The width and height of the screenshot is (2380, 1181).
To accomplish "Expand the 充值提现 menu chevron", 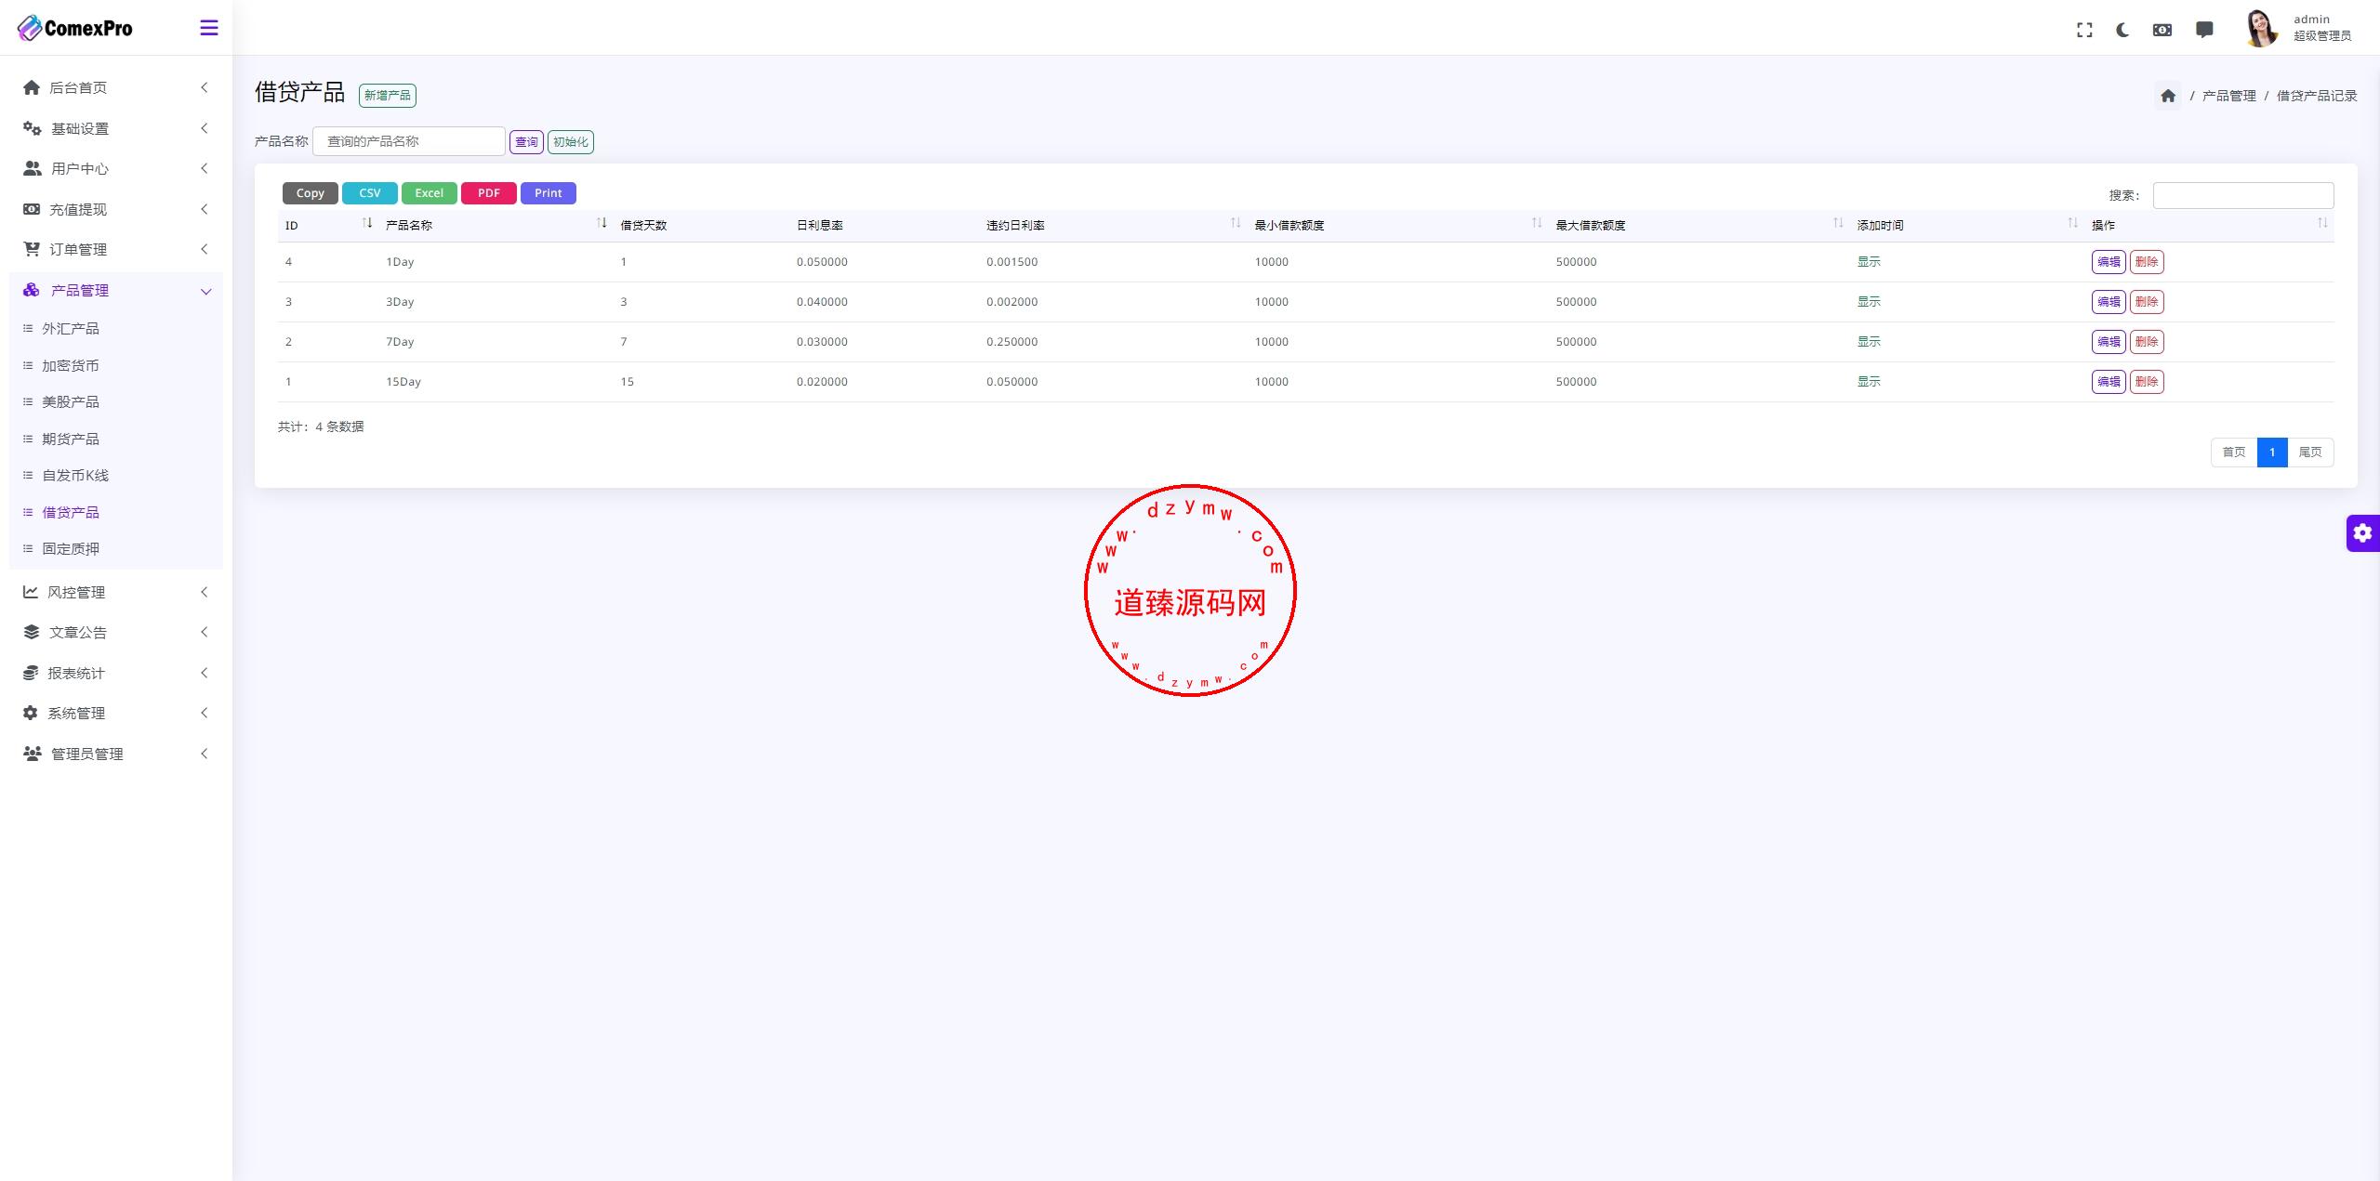I will pyautogui.click(x=205, y=209).
